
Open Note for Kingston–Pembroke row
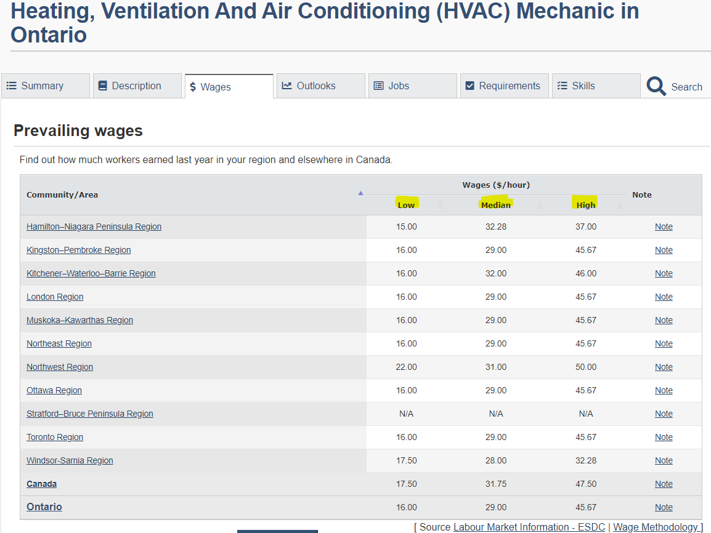tap(664, 250)
